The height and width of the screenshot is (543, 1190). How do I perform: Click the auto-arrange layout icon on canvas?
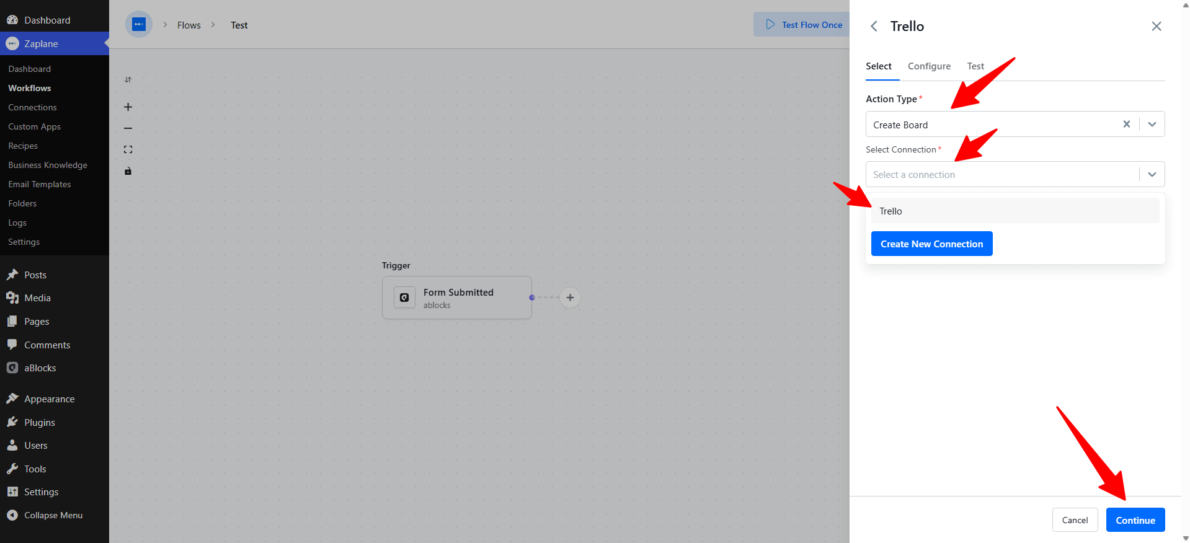pyautogui.click(x=128, y=79)
